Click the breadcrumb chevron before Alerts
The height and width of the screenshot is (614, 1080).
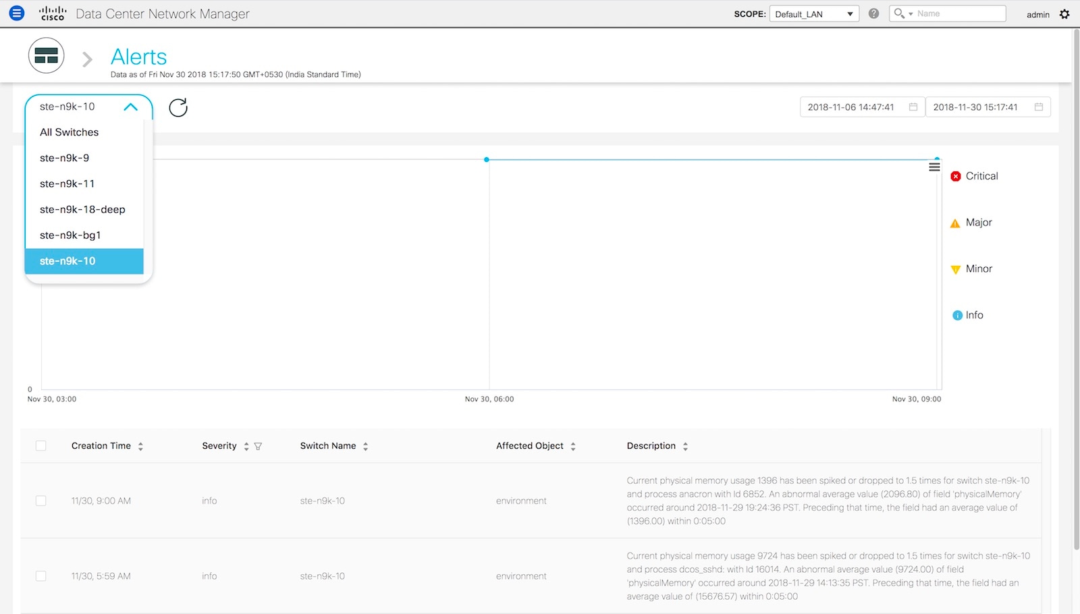(x=87, y=60)
